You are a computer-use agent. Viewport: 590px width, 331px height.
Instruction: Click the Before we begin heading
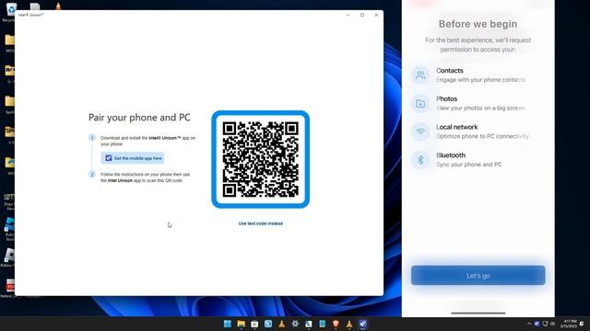(478, 24)
